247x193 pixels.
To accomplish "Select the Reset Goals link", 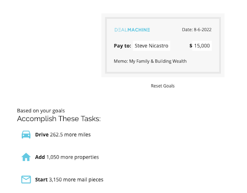I will click(x=163, y=86).
